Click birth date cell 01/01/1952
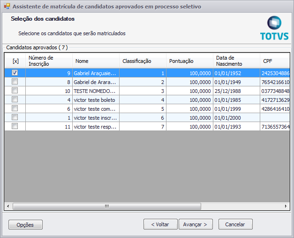This screenshot has width=294, height=238. (x=236, y=73)
